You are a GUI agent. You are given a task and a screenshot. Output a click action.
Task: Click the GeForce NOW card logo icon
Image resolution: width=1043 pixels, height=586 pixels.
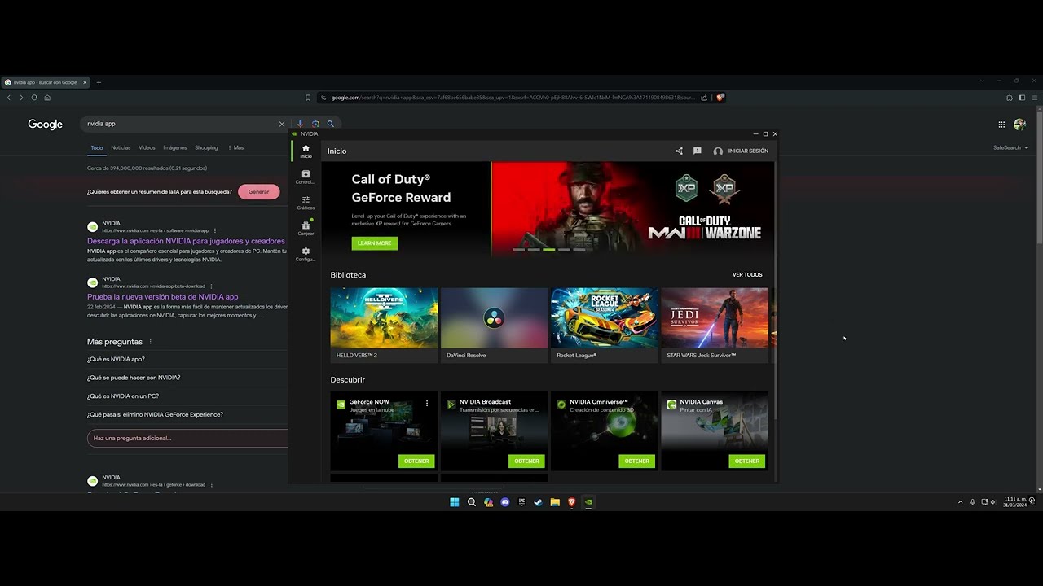341,405
